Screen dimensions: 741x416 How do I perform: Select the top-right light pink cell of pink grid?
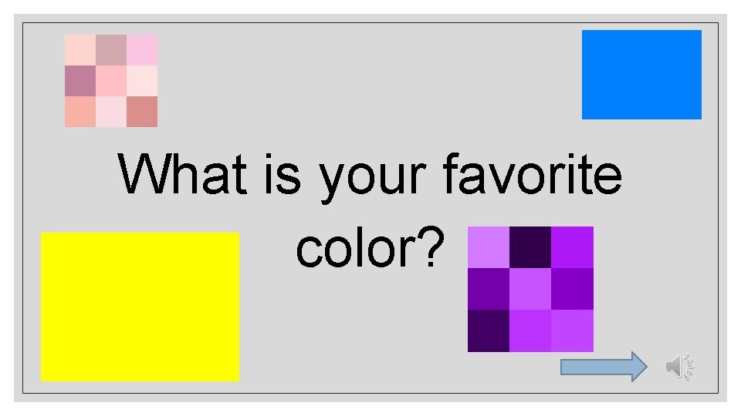point(142,50)
